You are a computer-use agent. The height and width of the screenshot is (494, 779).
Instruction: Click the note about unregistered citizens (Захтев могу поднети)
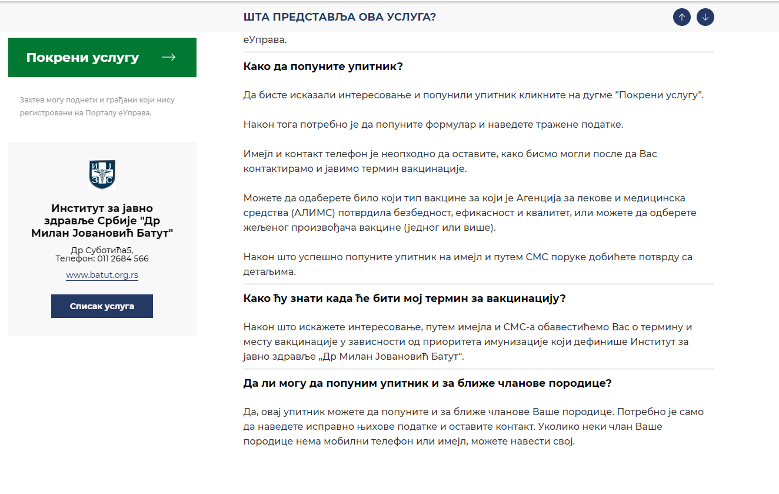[x=97, y=106]
